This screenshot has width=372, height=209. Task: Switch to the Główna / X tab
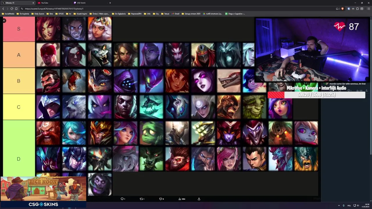point(17,3)
